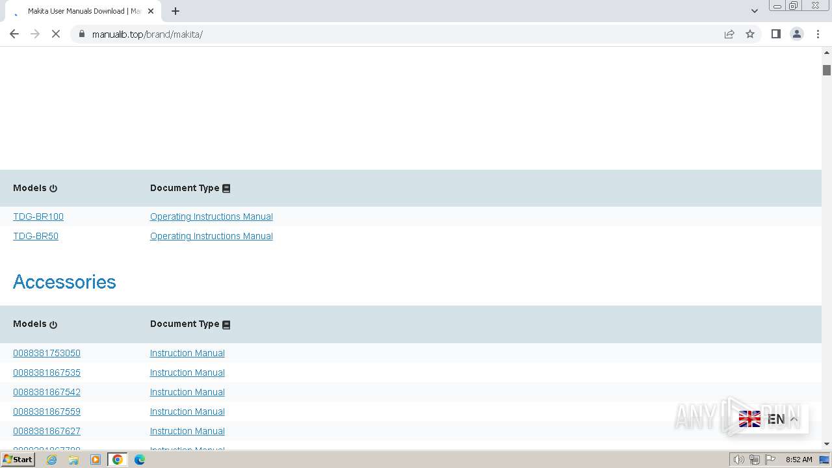Open Instruction Manual for 0088381867542
832x468 pixels.
click(187, 392)
